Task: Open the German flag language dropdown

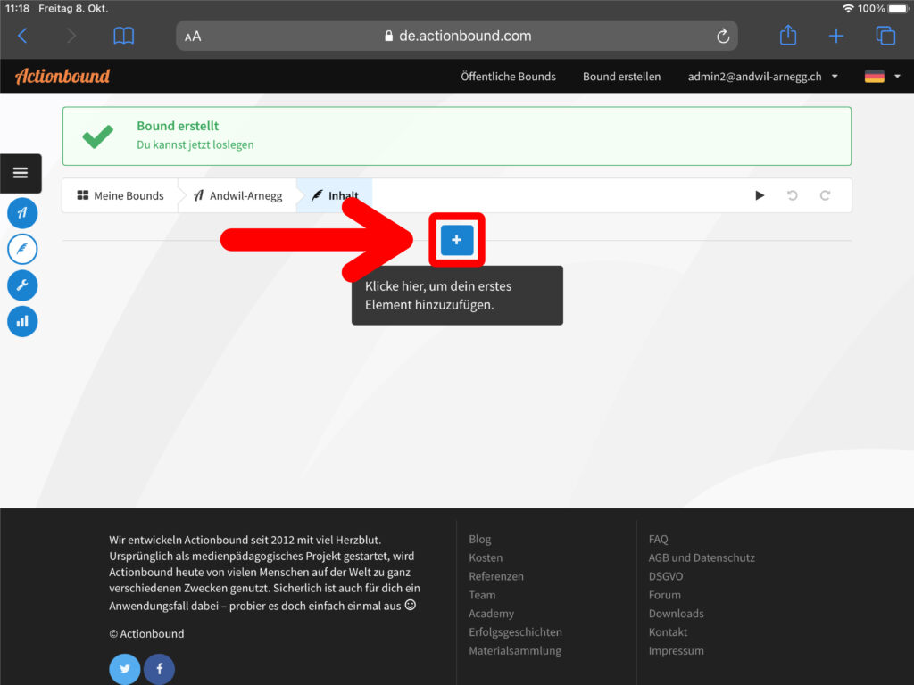Action: tap(882, 77)
